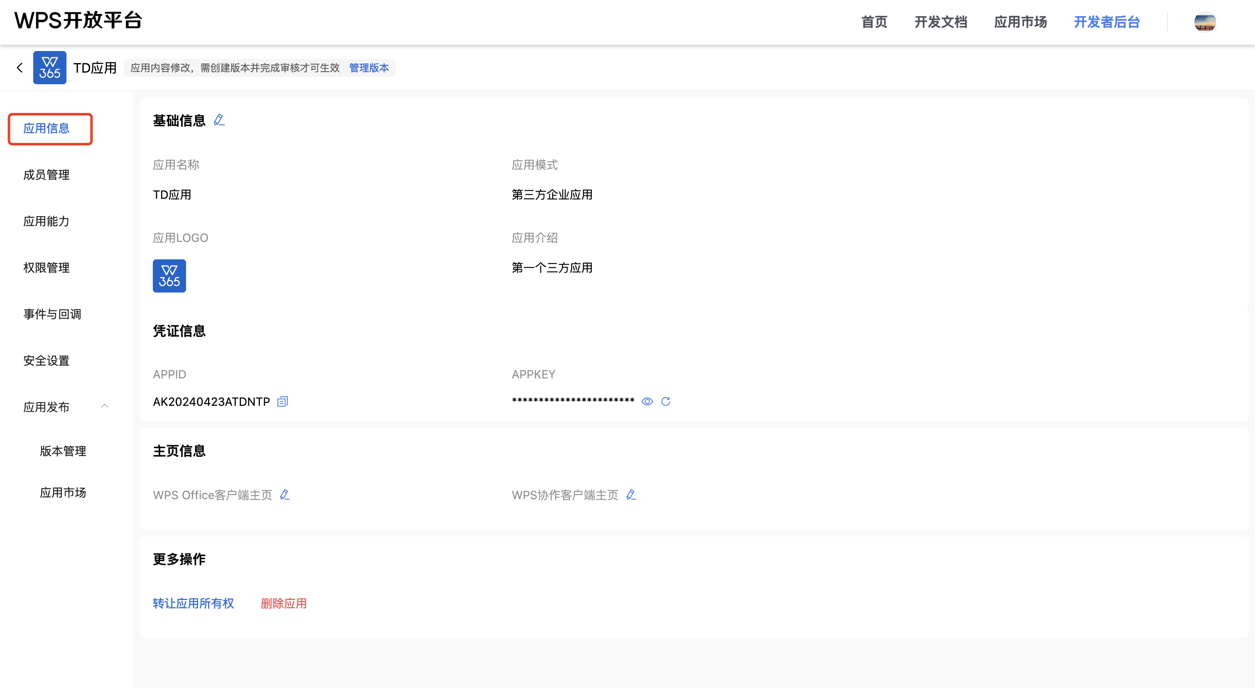This screenshot has height=688, width=1255.
Task: Click the edit pencil next to 基础信息
Action: (x=219, y=120)
